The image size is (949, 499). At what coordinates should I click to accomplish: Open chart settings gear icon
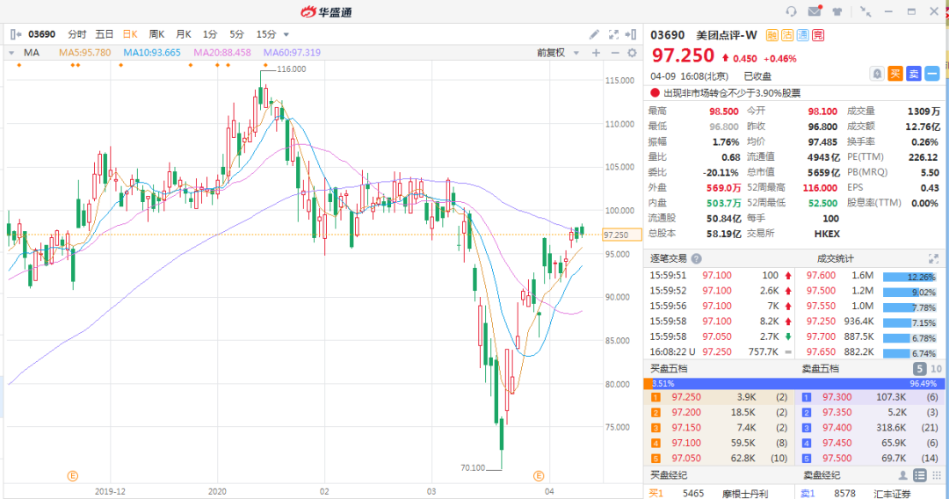(632, 53)
